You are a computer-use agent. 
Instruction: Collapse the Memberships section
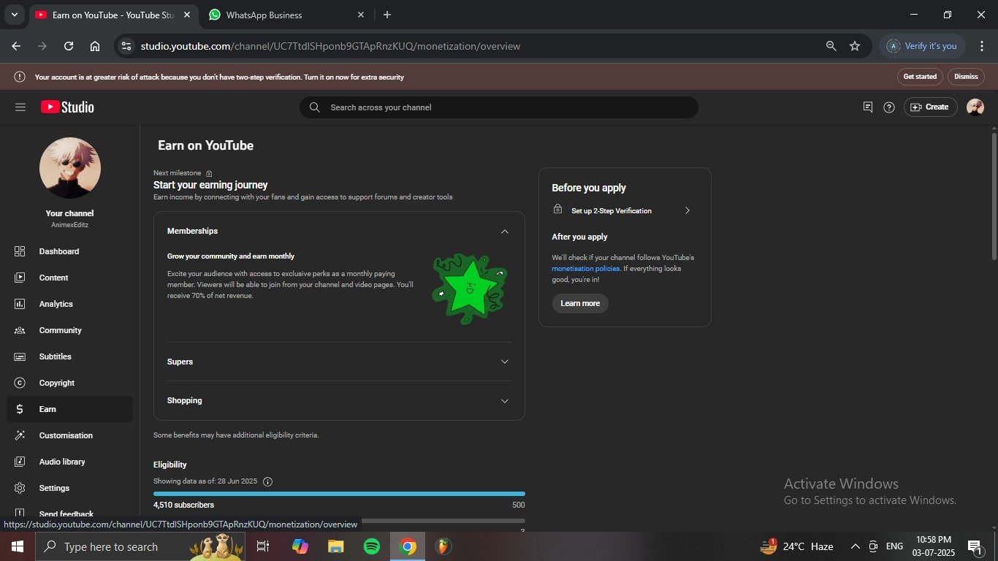click(504, 231)
